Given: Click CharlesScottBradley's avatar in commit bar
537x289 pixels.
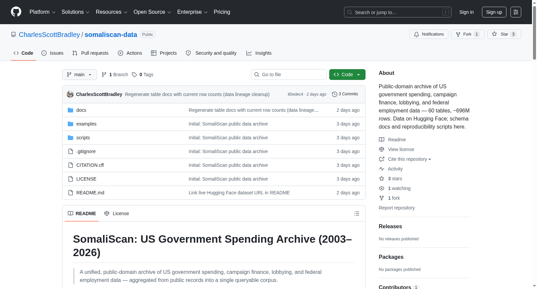Looking at the screenshot, I should pyautogui.click(x=70, y=94).
